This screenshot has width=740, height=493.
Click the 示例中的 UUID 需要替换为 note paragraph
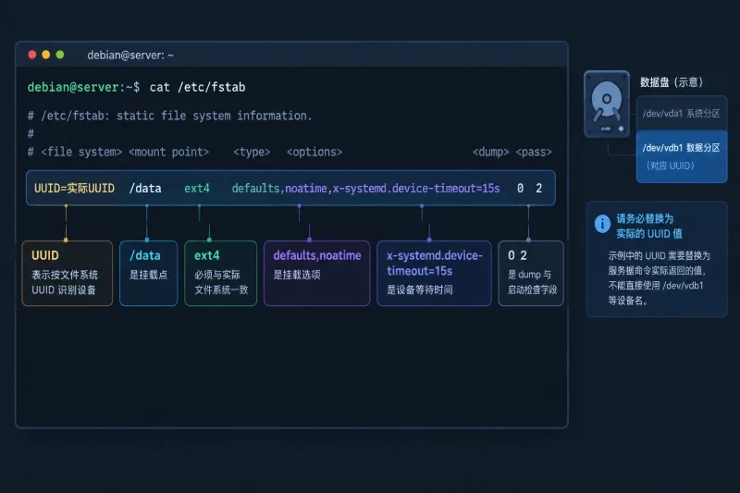[x=659, y=277]
